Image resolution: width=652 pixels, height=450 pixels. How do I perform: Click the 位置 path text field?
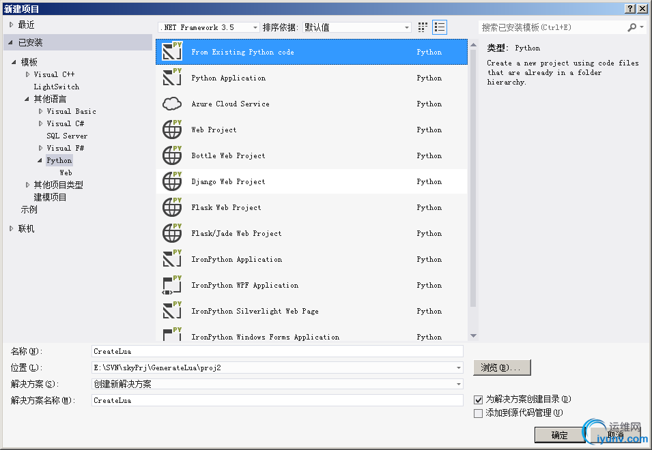click(x=273, y=367)
